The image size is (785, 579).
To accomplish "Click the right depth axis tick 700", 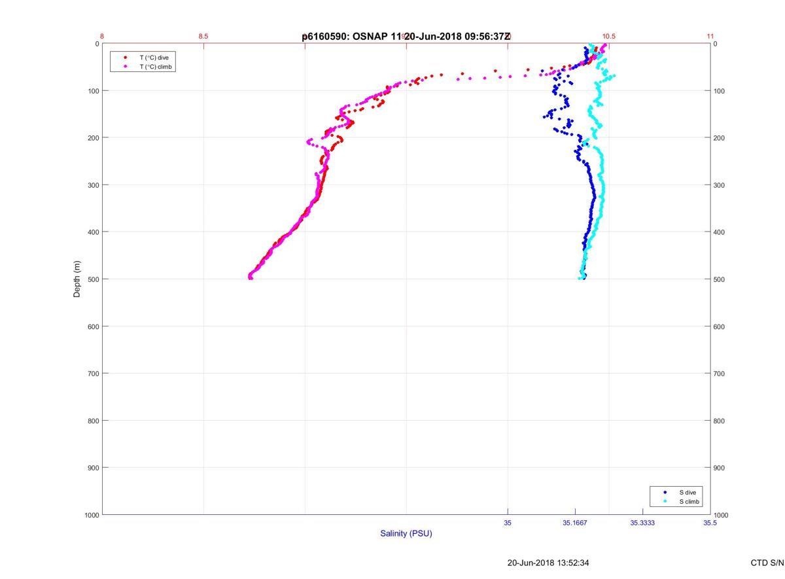I will 720,374.
